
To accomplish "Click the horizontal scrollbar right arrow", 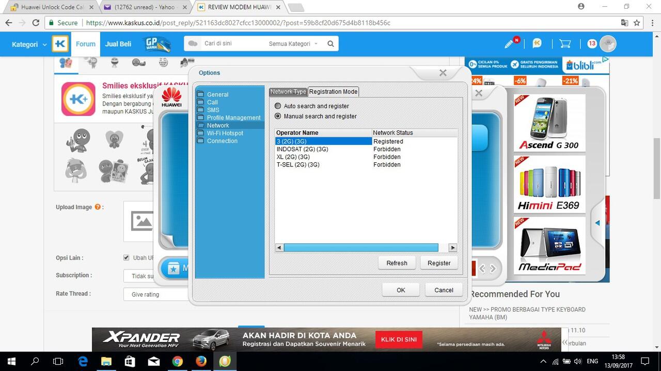I will point(452,247).
